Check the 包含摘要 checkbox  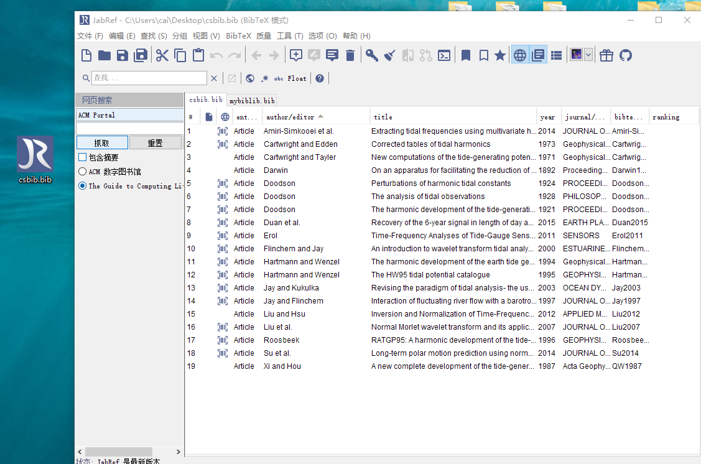pos(82,157)
